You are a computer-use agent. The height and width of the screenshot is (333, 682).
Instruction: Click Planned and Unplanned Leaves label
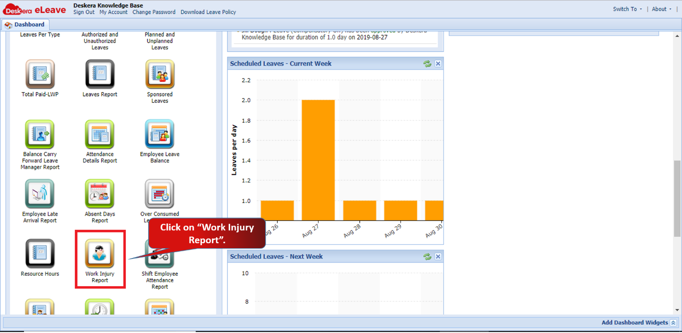(x=160, y=41)
